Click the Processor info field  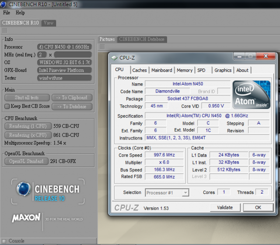pyautogui.click(x=64, y=47)
